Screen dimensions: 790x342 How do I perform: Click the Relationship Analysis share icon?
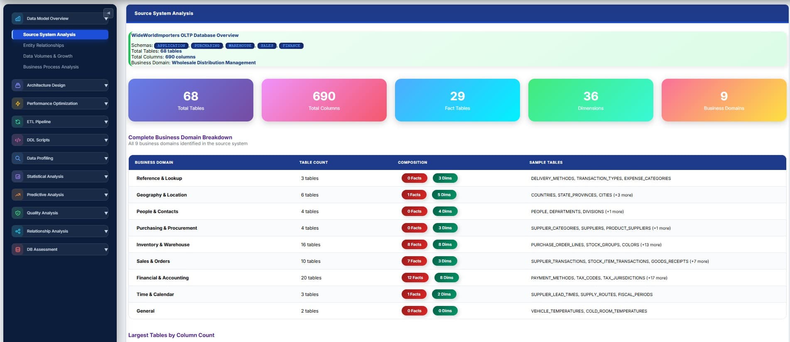[x=18, y=231]
